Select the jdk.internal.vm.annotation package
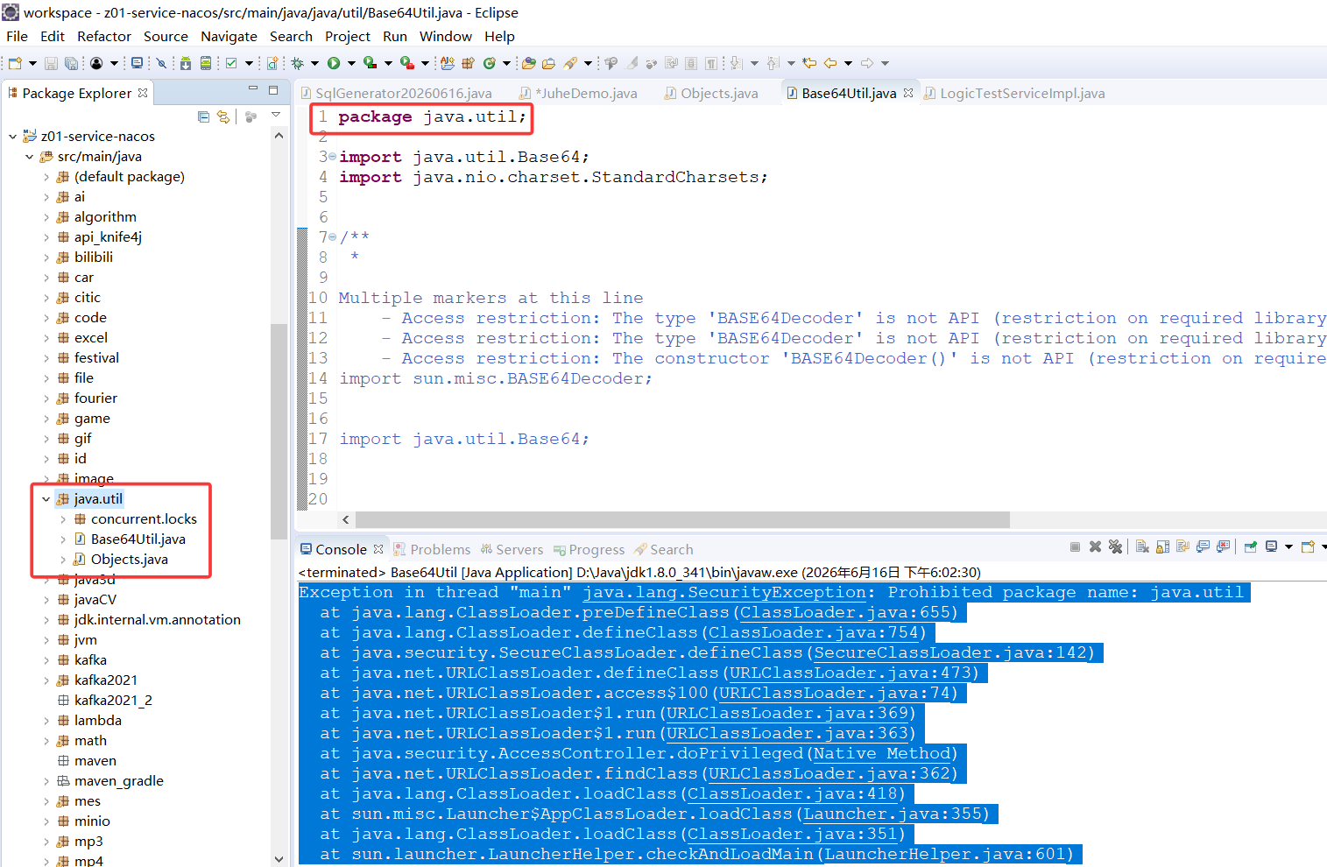Screen dimensions: 1327x867 pyautogui.click(x=157, y=620)
